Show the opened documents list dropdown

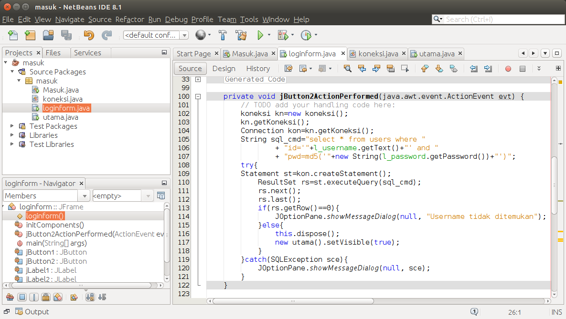coord(545,53)
